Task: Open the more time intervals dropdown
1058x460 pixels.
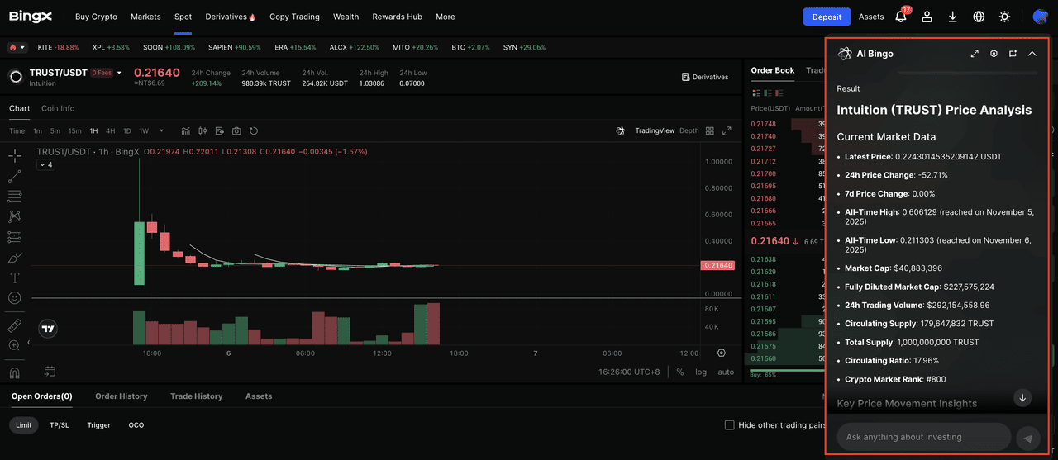Action: (161, 130)
